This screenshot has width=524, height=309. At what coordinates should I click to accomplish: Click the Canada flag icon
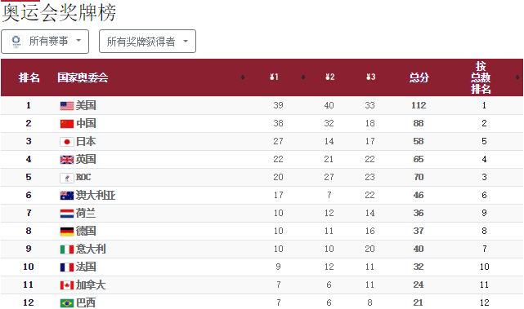(x=67, y=285)
